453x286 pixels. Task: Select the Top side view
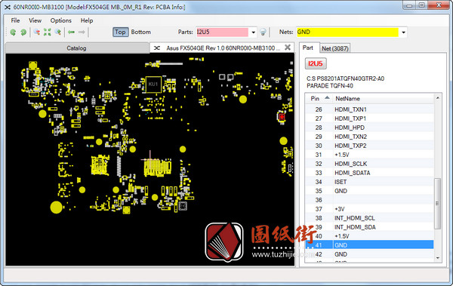[x=120, y=32]
